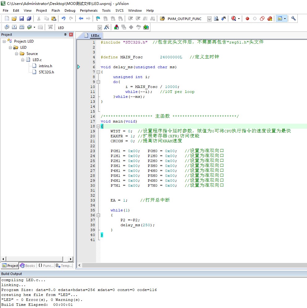Open the Peripherals menu
The image size is (307, 308).
tap(89, 10)
